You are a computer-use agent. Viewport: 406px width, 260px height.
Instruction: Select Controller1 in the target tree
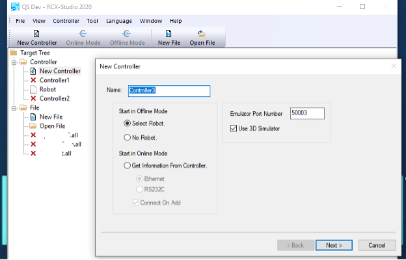(54, 80)
